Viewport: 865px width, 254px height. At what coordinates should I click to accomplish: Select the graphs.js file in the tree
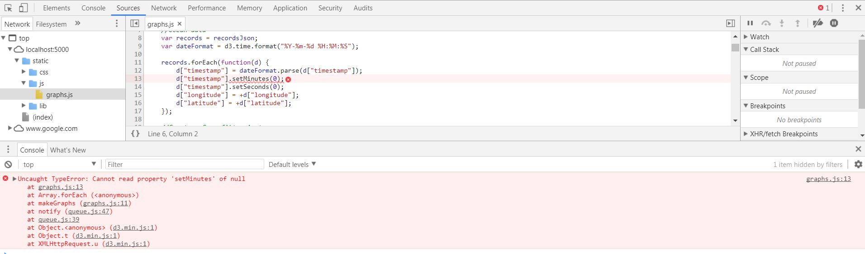pos(59,94)
